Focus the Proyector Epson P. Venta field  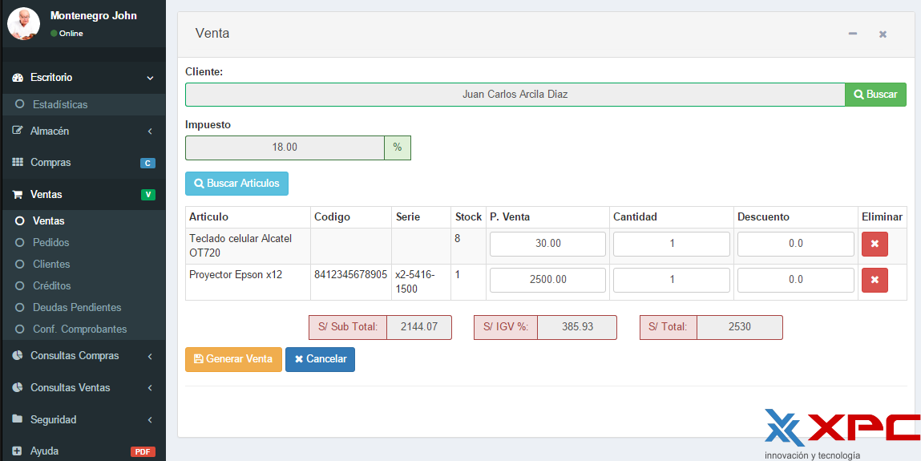[547, 280]
